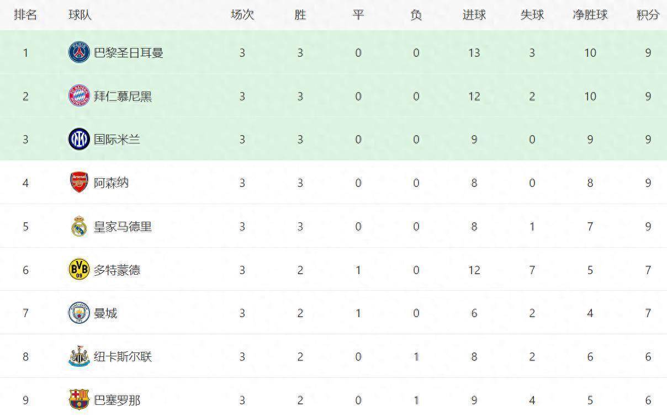The width and height of the screenshot is (667, 417).
Task: Click the Borussia Dortmund BVB logo
Action: pos(79,270)
